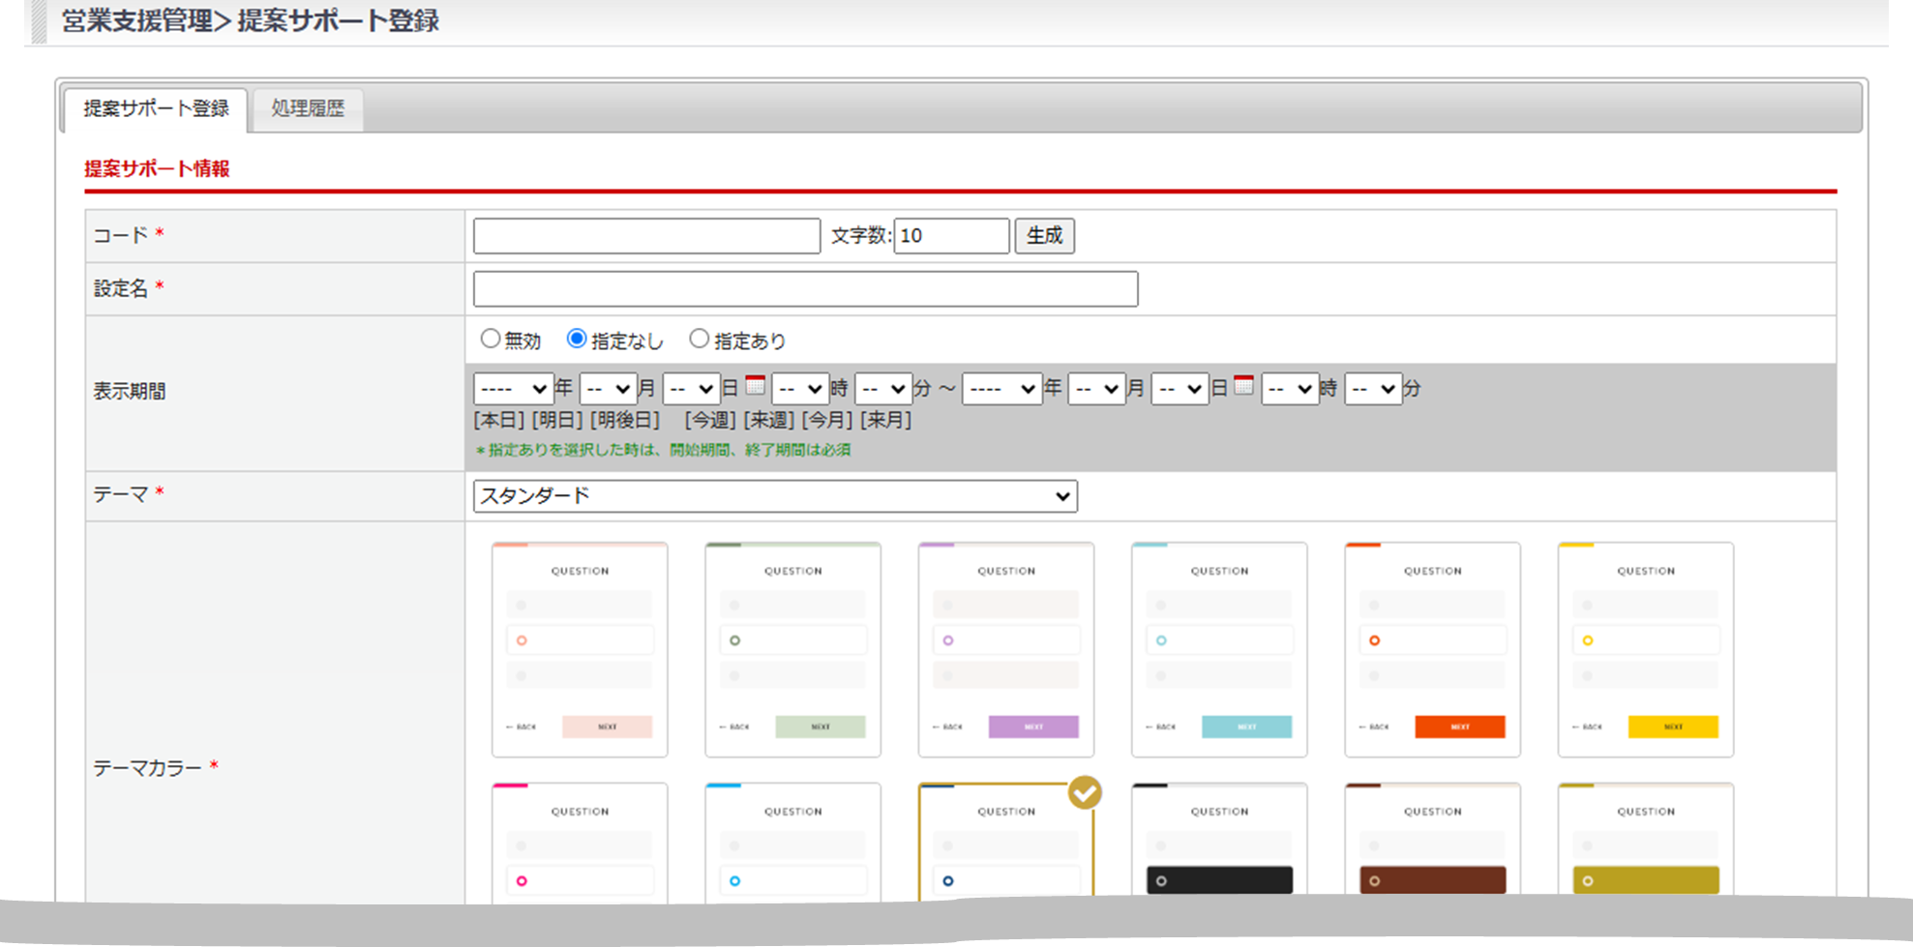Expand the start year dropdown
Viewport: 1913px width, 947px height.
click(x=513, y=389)
